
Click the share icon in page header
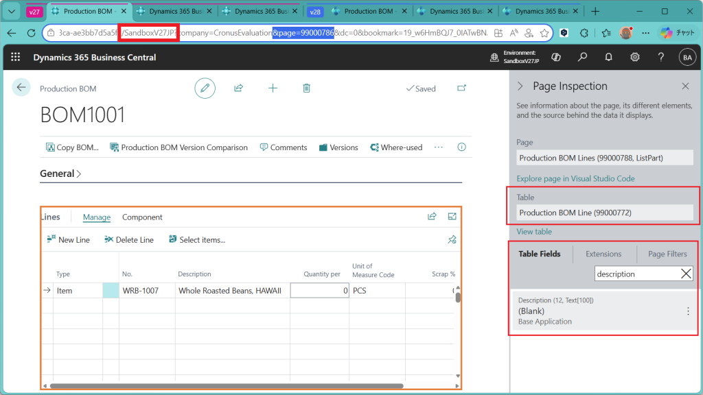238,88
